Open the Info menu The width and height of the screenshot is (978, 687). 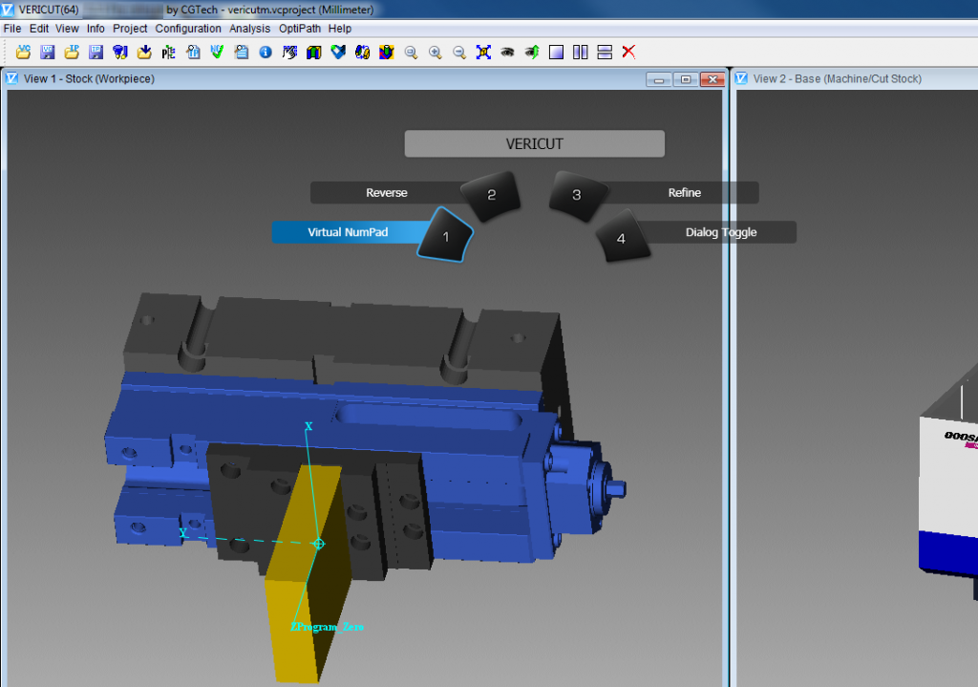click(96, 29)
